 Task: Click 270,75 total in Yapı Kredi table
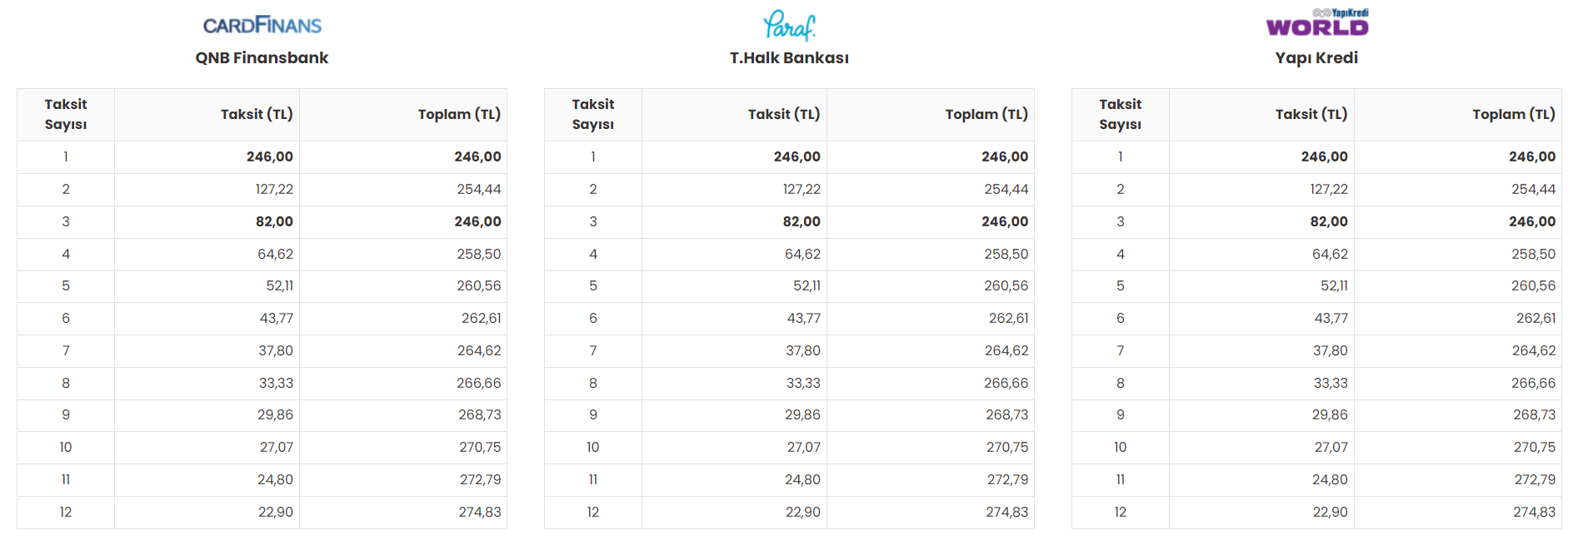1535,447
